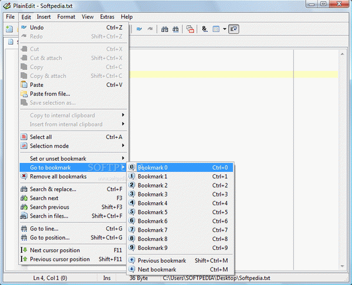Click the Search binoculars toolbar icon
Viewport: 352px width, 285px height.
(x=164, y=29)
